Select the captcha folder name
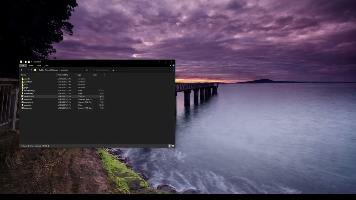356x200 pixels. click(27, 79)
